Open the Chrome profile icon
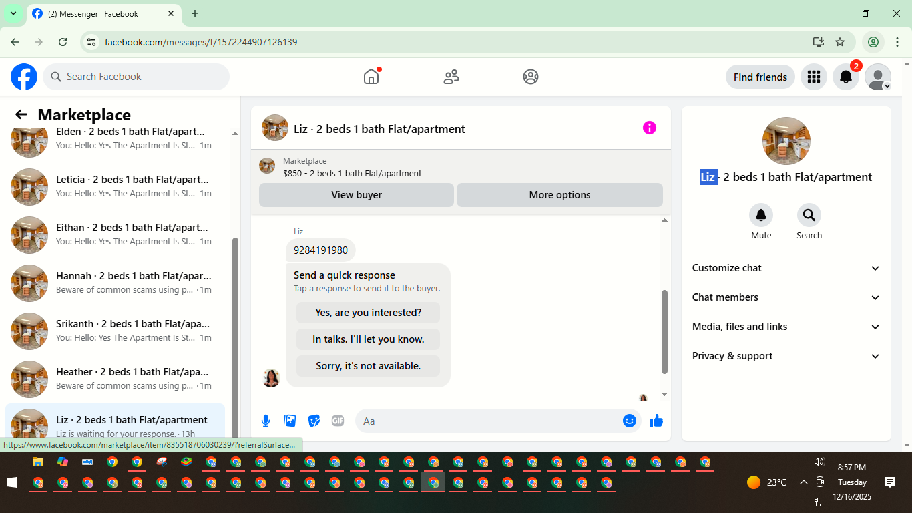 click(873, 42)
